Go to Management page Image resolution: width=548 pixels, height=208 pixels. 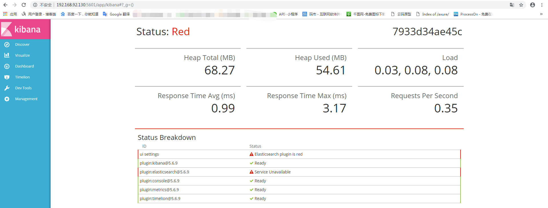pyautogui.click(x=26, y=99)
